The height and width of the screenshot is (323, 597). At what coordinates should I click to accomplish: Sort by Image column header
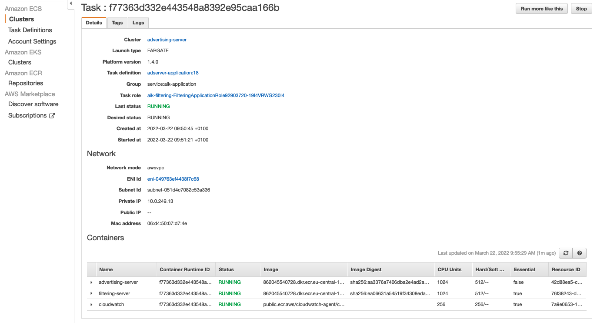click(304, 269)
